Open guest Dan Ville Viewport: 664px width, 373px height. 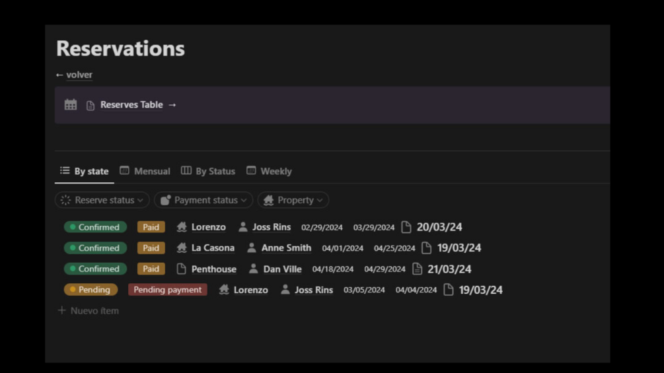[x=283, y=269]
